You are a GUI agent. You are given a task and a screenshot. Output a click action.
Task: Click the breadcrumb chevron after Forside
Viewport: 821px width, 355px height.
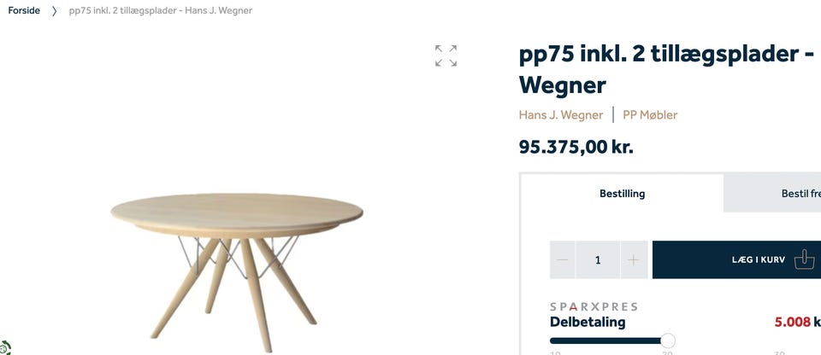tap(54, 11)
